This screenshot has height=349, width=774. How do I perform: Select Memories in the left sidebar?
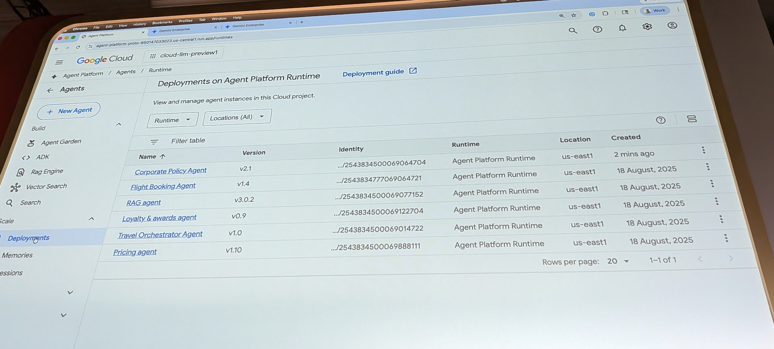point(17,255)
